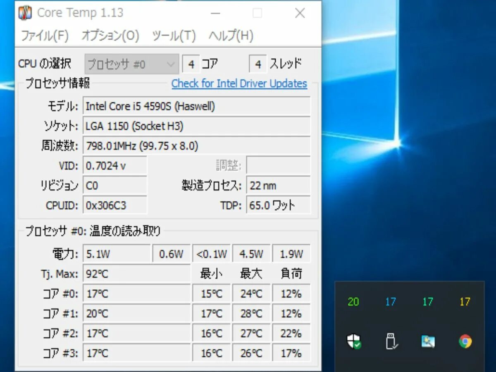Image resolution: width=496 pixels, height=372 pixels.
Task: Click the power reading 4.5W
Action: click(251, 254)
